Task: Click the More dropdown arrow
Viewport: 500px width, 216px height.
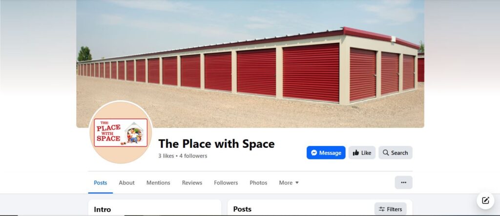Action: click(x=297, y=182)
